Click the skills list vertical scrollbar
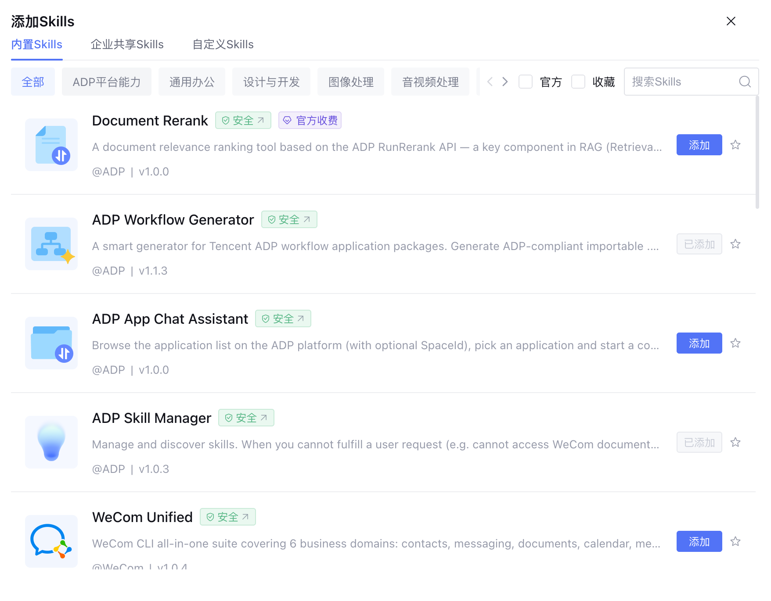The image size is (771, 601). [x=757, y=153]
